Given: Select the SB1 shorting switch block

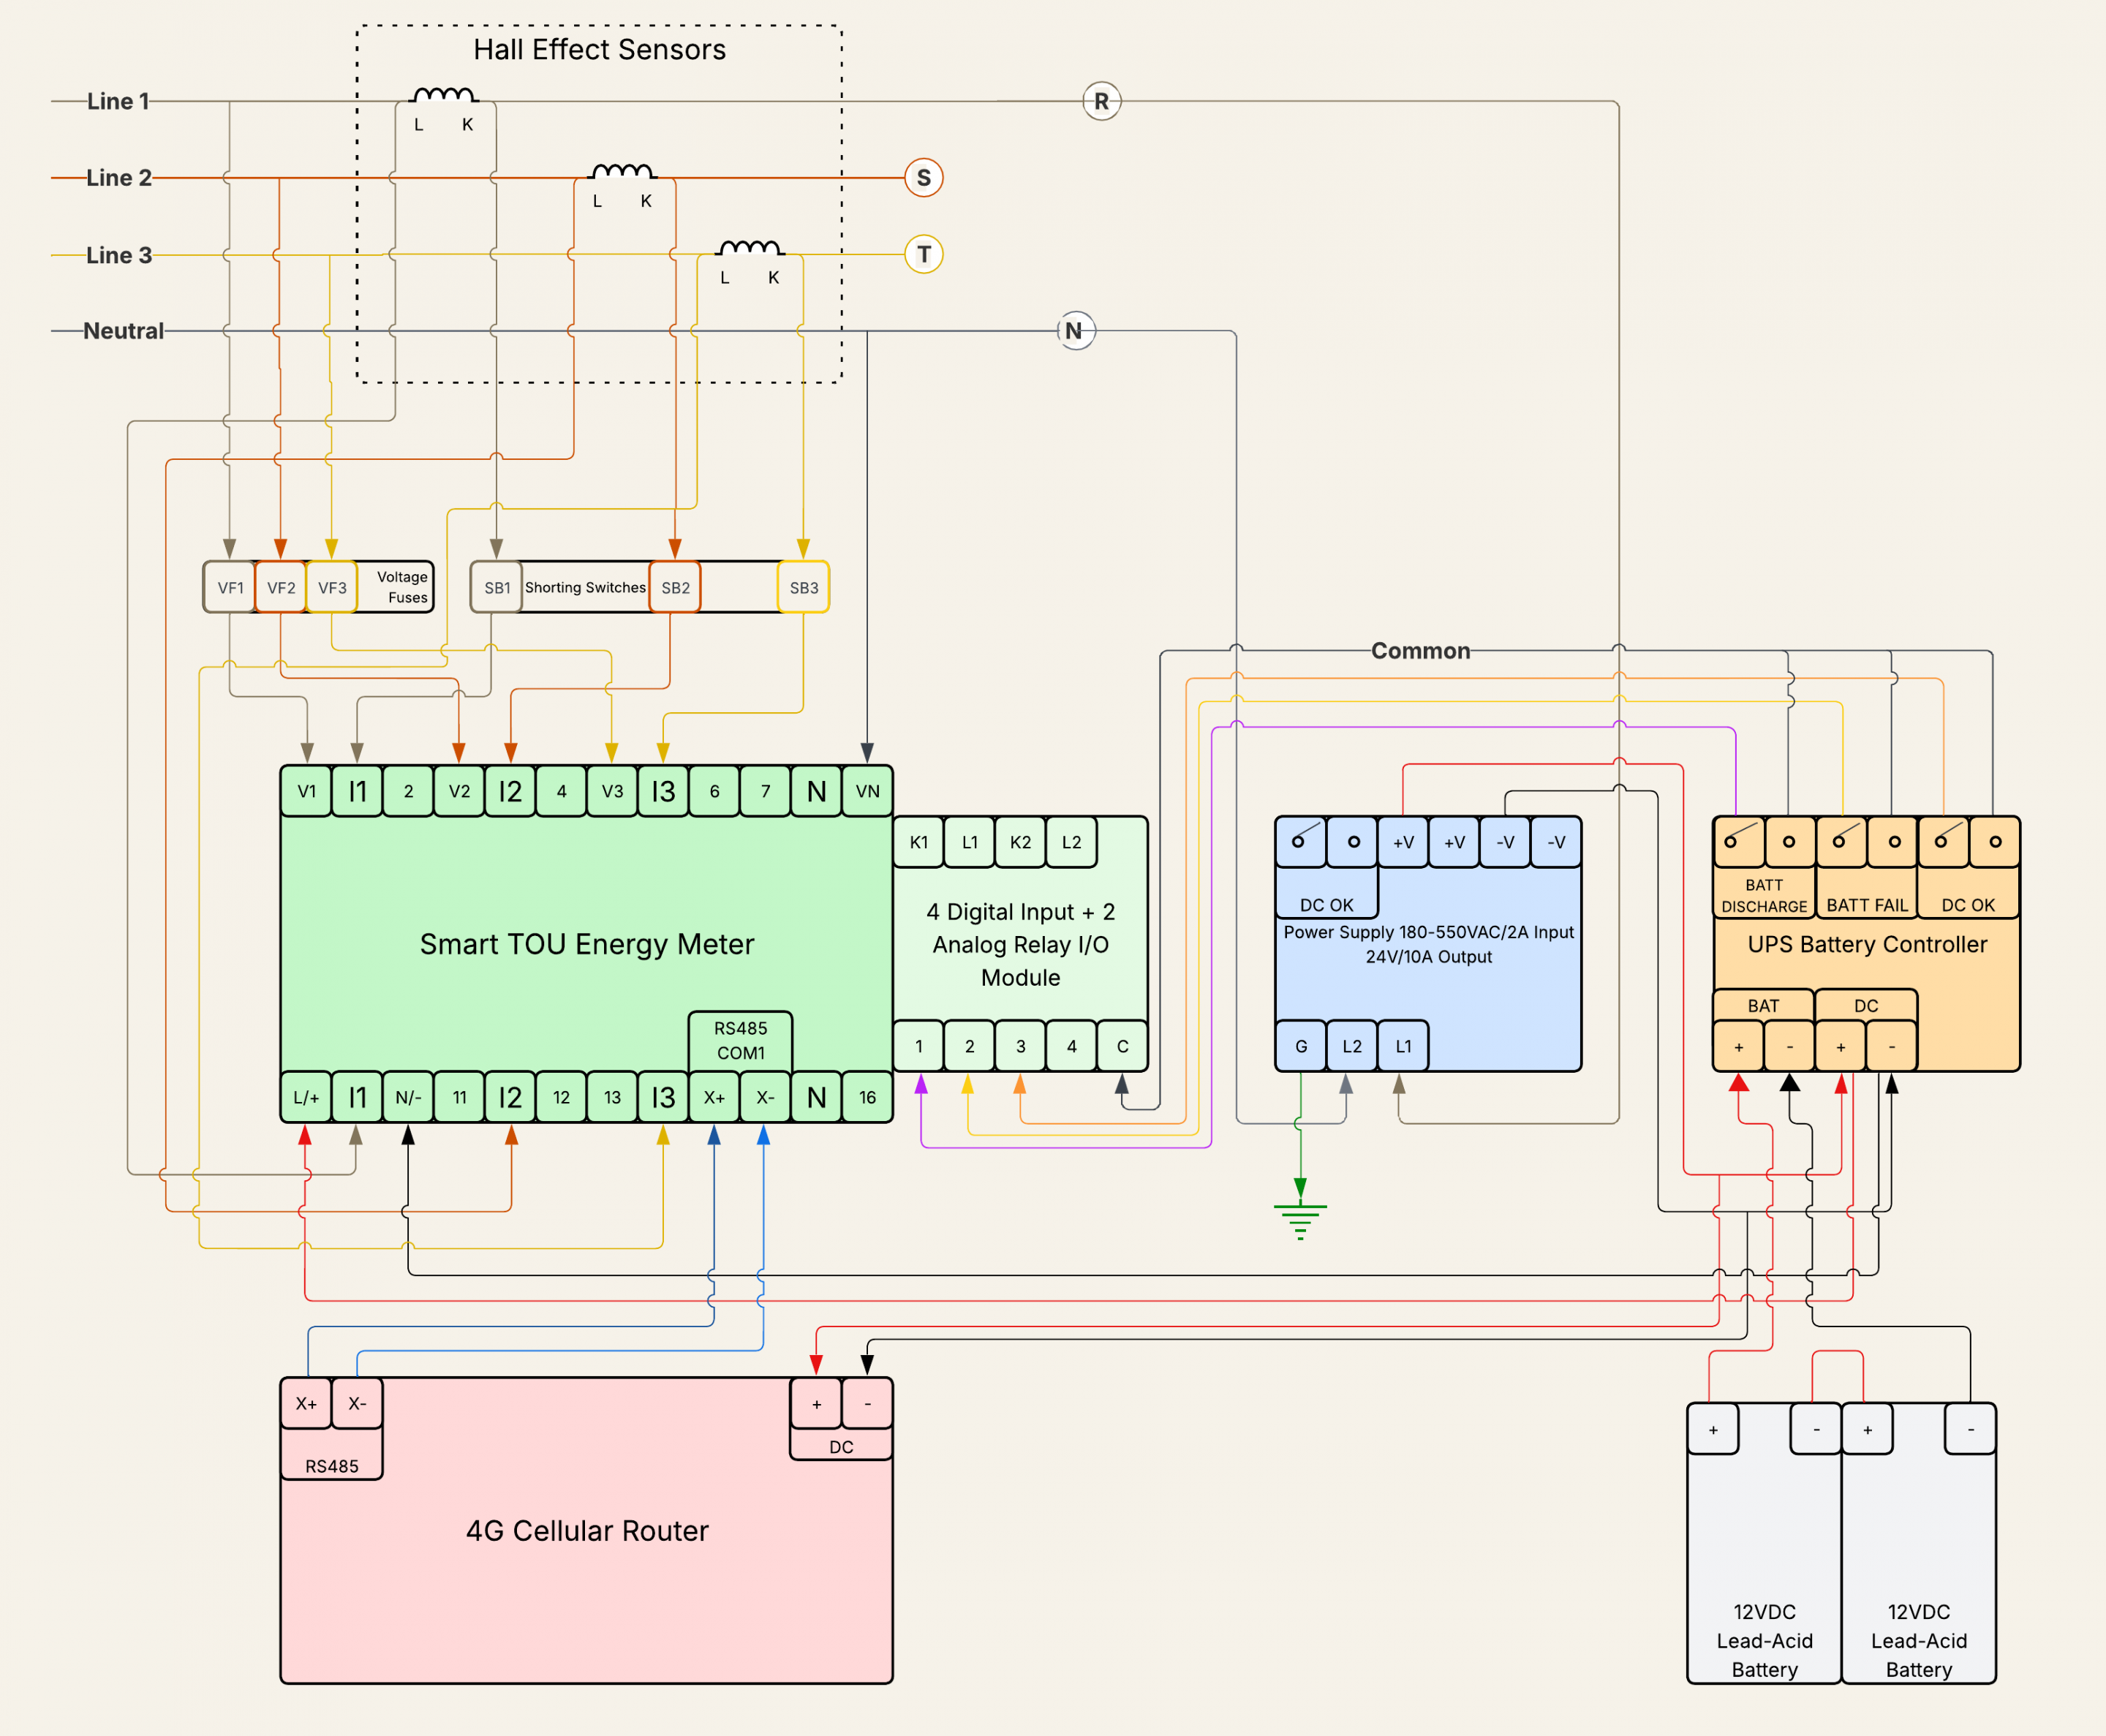Looking at the screenshot, I should coord(497,587).
